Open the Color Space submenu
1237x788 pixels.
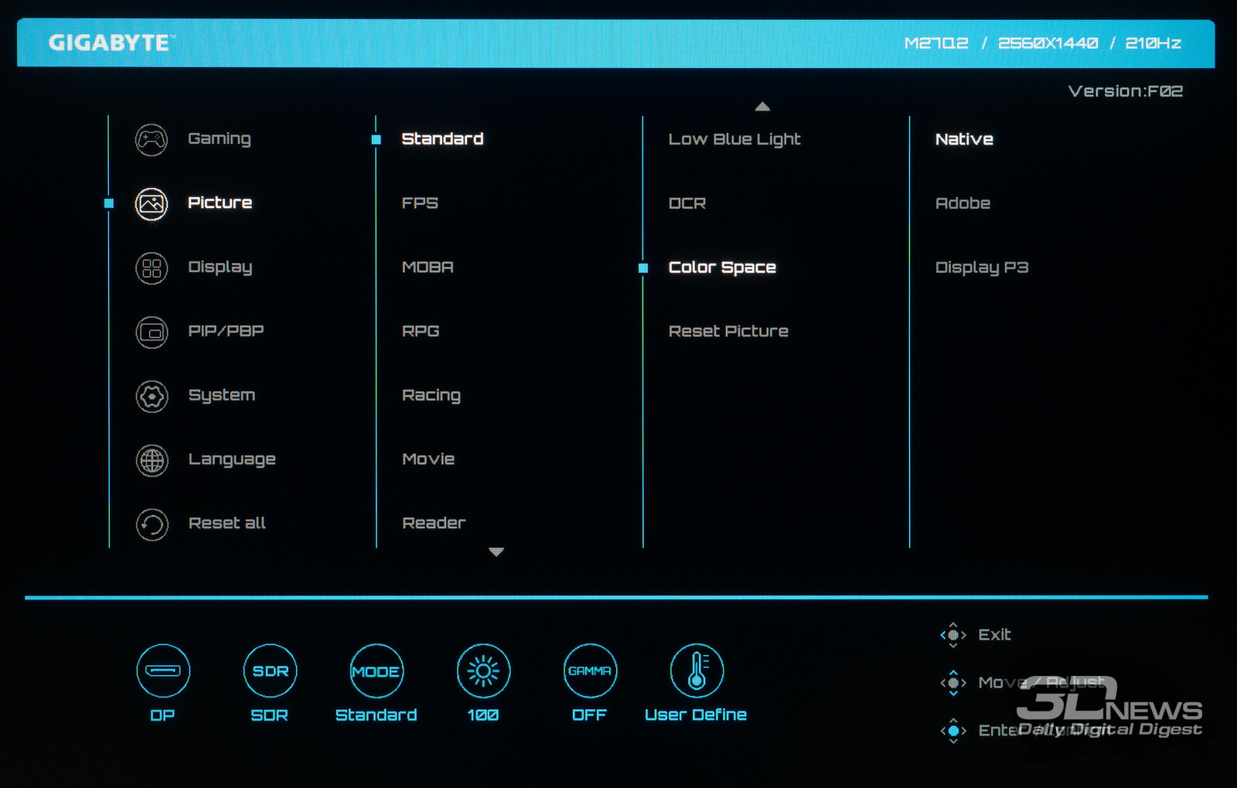721,268
